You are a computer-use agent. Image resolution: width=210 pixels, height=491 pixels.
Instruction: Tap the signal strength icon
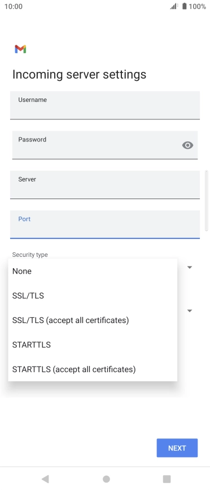(x=174, y=6)
